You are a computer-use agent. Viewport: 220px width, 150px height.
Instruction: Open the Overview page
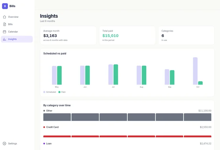[17, 17]
